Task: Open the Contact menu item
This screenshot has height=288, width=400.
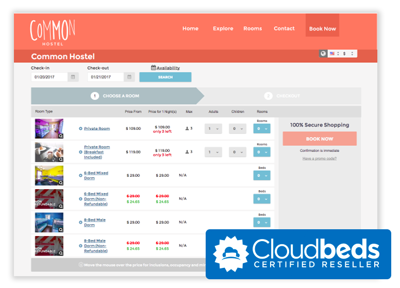Action: click(x=284, y=28)
